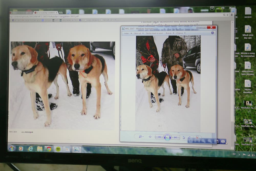Open Internet Explorer from the taskbar

click(x=30, y=149)
